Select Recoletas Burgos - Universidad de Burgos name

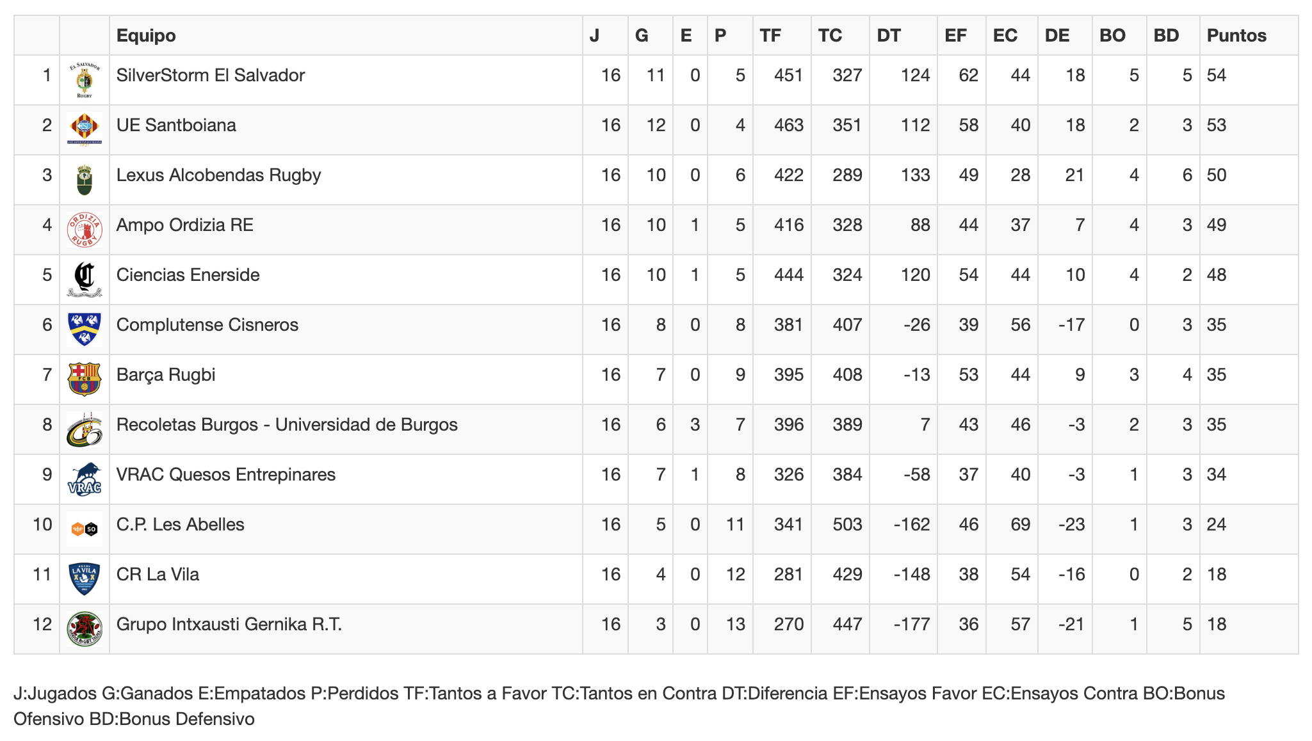point(287,424)
